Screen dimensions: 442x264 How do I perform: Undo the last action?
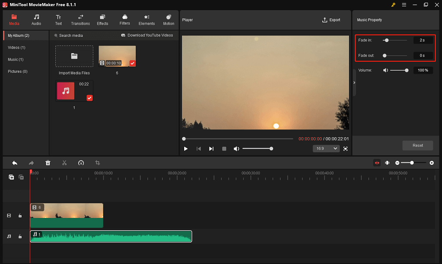coord(14,163)
